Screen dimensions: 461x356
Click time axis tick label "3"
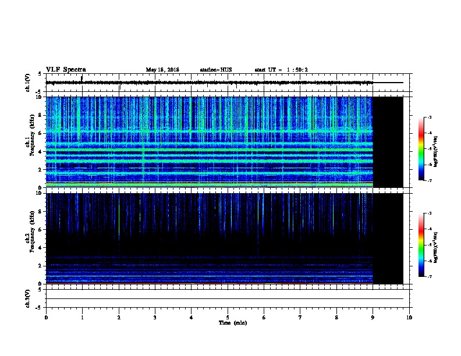click(155, 317)
